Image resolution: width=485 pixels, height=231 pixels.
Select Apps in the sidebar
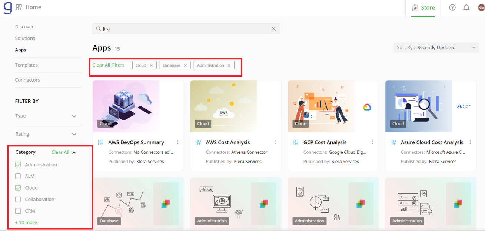(20, 50)
